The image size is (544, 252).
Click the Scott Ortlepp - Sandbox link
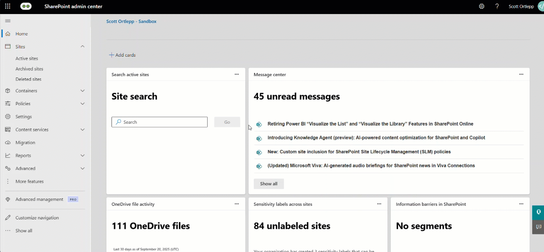pyautogui.click(x=131, y=21)
